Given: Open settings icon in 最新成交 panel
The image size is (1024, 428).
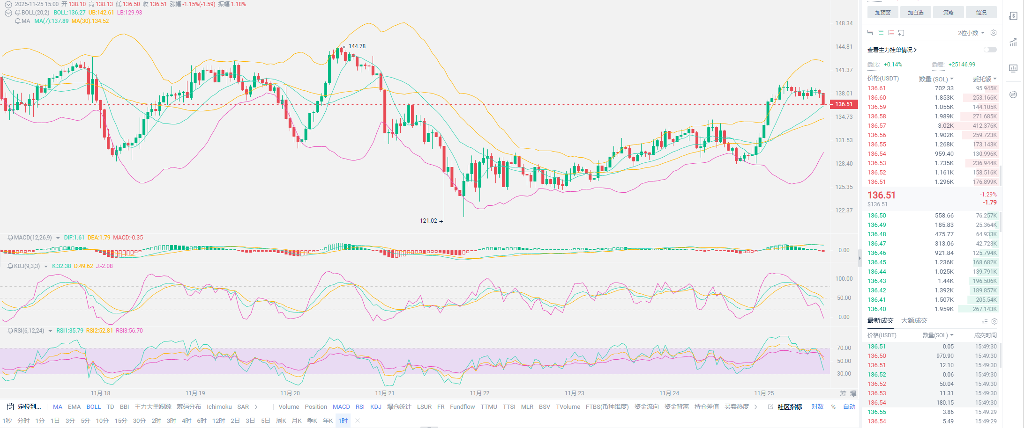Looking at the screenshot, I should tap(994, 321).
